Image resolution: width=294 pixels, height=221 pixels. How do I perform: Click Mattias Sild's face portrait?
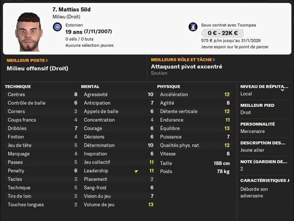click(x=29, y=32)
